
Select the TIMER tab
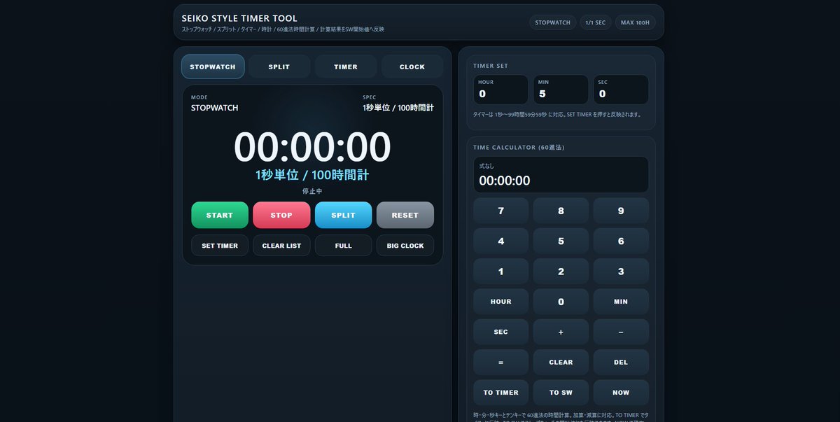346,66
